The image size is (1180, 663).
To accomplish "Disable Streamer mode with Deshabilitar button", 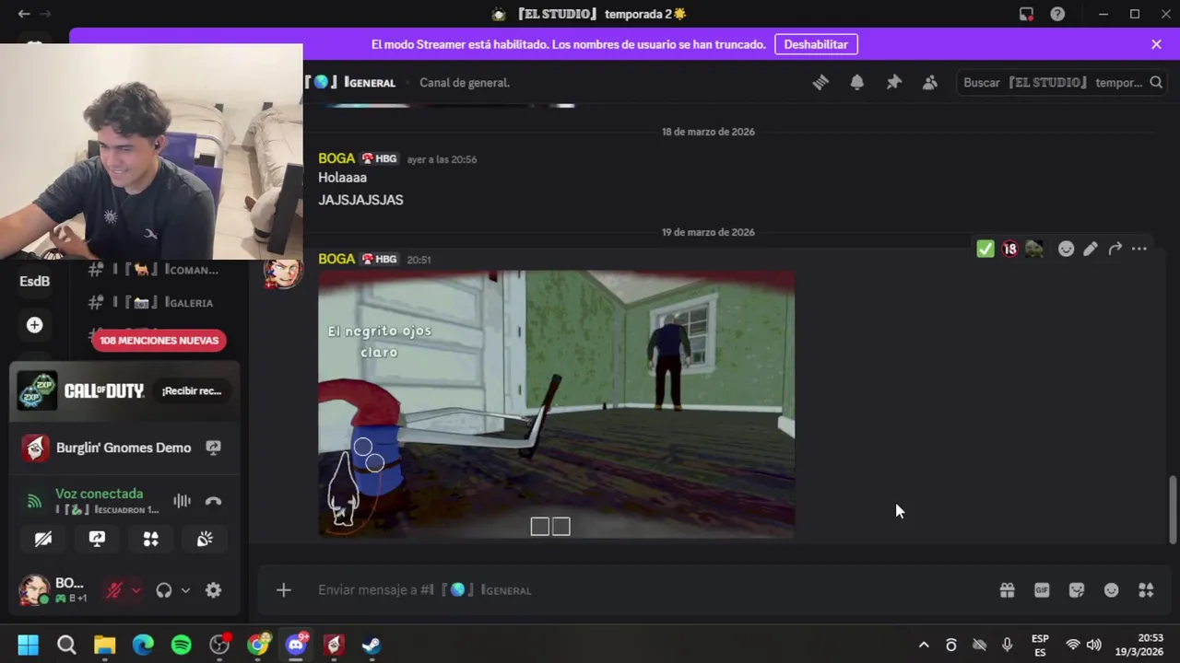I will (816, 44).
